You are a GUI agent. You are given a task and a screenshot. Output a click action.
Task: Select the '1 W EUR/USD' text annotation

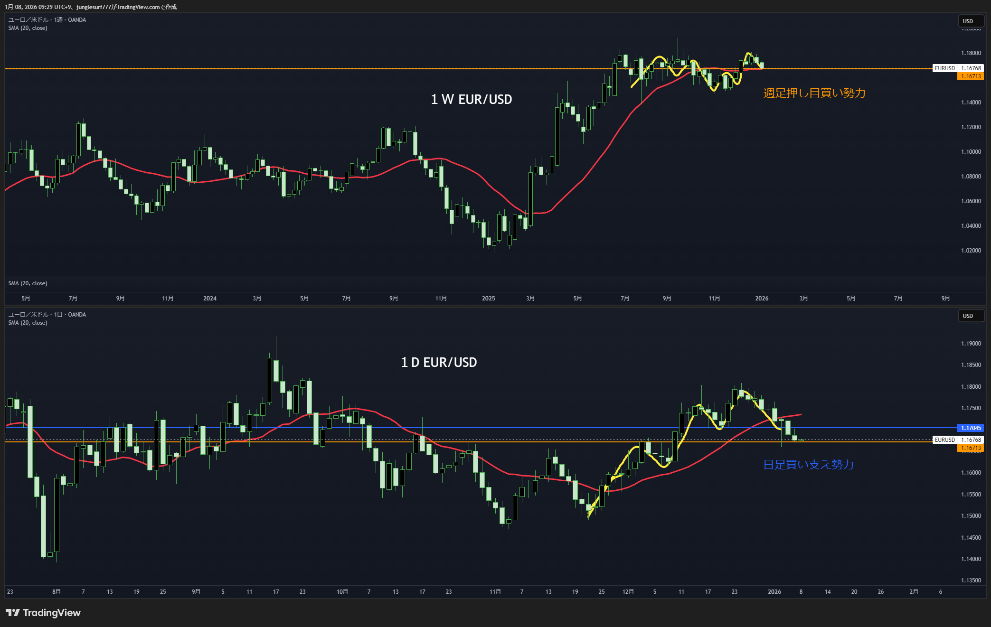pos(471,99)
